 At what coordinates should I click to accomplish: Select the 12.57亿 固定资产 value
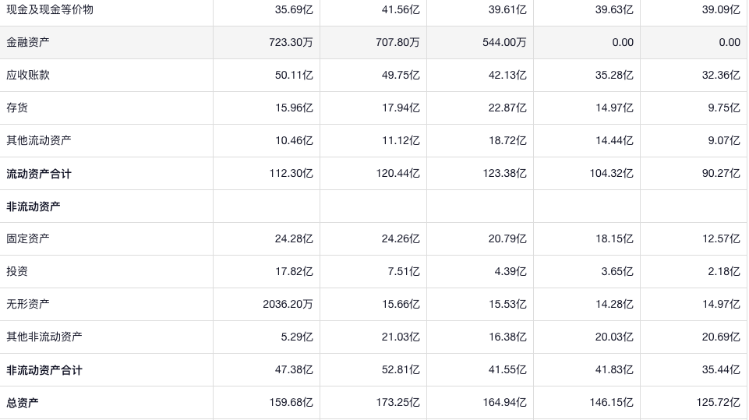coord(721,239)
